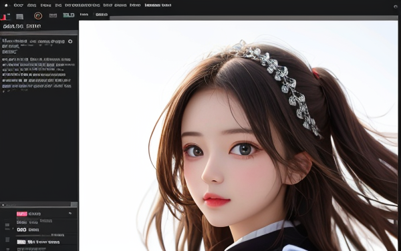
Task: Click the gray square toolbar icon
Action: tap(19, 17)
